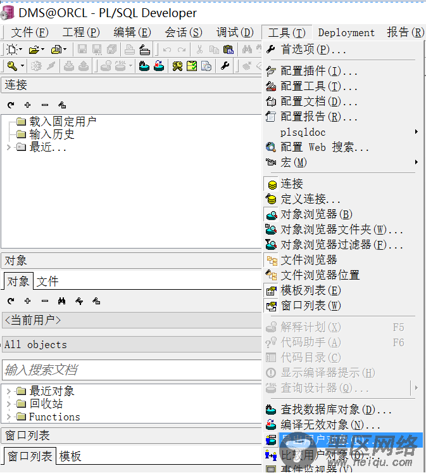Click the Reopen recent files toolbar icon
426x473 pixels.
pyautogui.click(x=56, y=49)
